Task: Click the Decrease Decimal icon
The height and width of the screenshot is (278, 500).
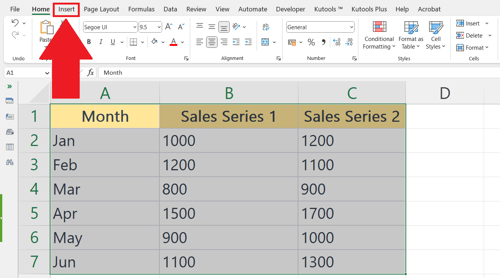Action: click(349, 42)
